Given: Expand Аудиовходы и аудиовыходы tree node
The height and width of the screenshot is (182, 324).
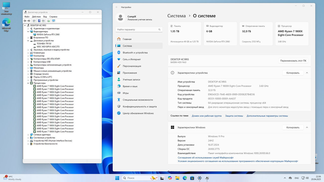Looking at the screenshot, I should tap(28, 29).
